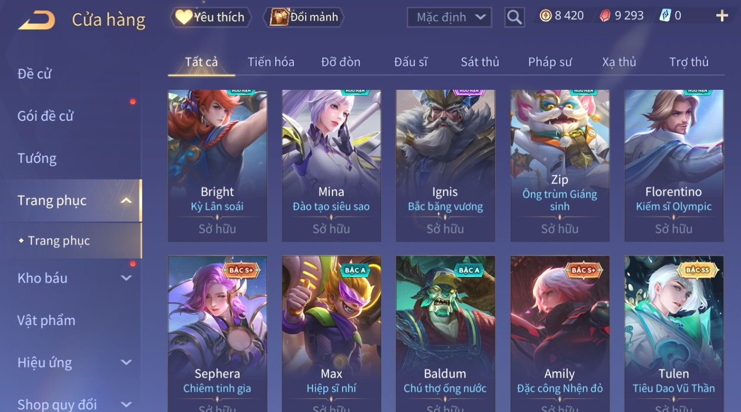741x412 pixels.
Task: Open Gói đề cử in sidebar
Action: click(x=45, y=116)
